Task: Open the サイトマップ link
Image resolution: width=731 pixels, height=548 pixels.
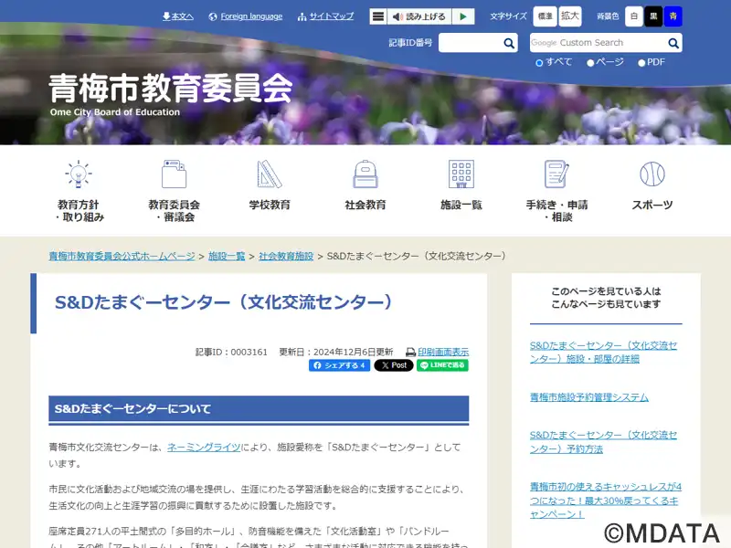Action: (325, 16)
